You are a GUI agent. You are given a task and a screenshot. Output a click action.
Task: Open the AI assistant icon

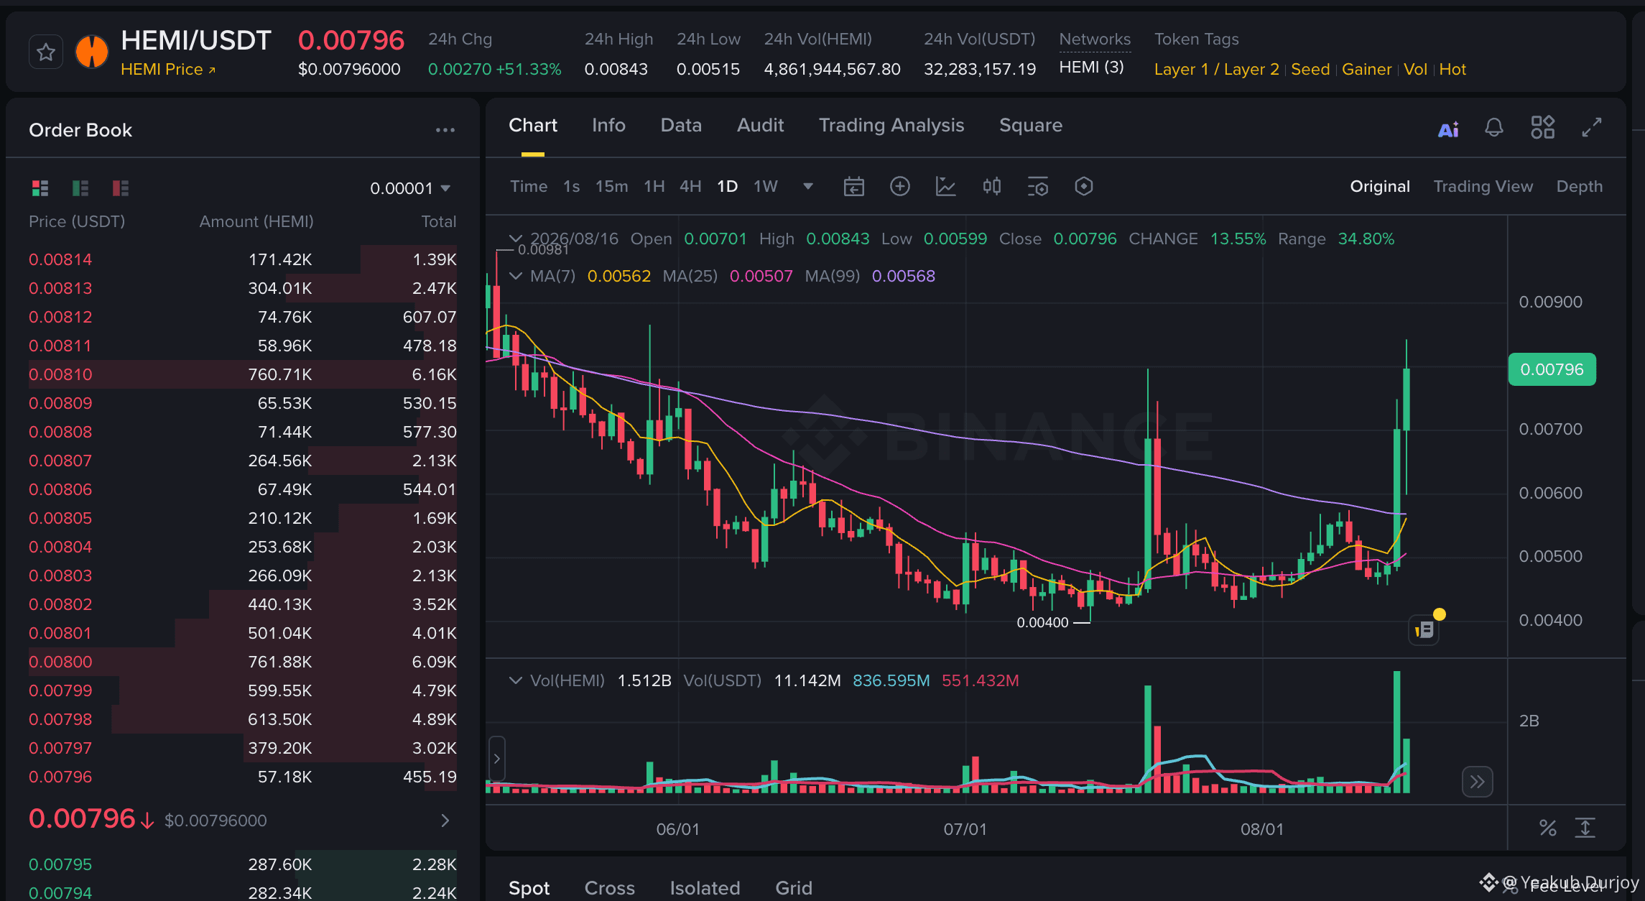1448,129
